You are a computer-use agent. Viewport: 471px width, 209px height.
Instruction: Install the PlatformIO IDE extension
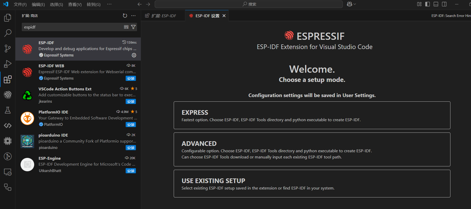click(131, 125)
